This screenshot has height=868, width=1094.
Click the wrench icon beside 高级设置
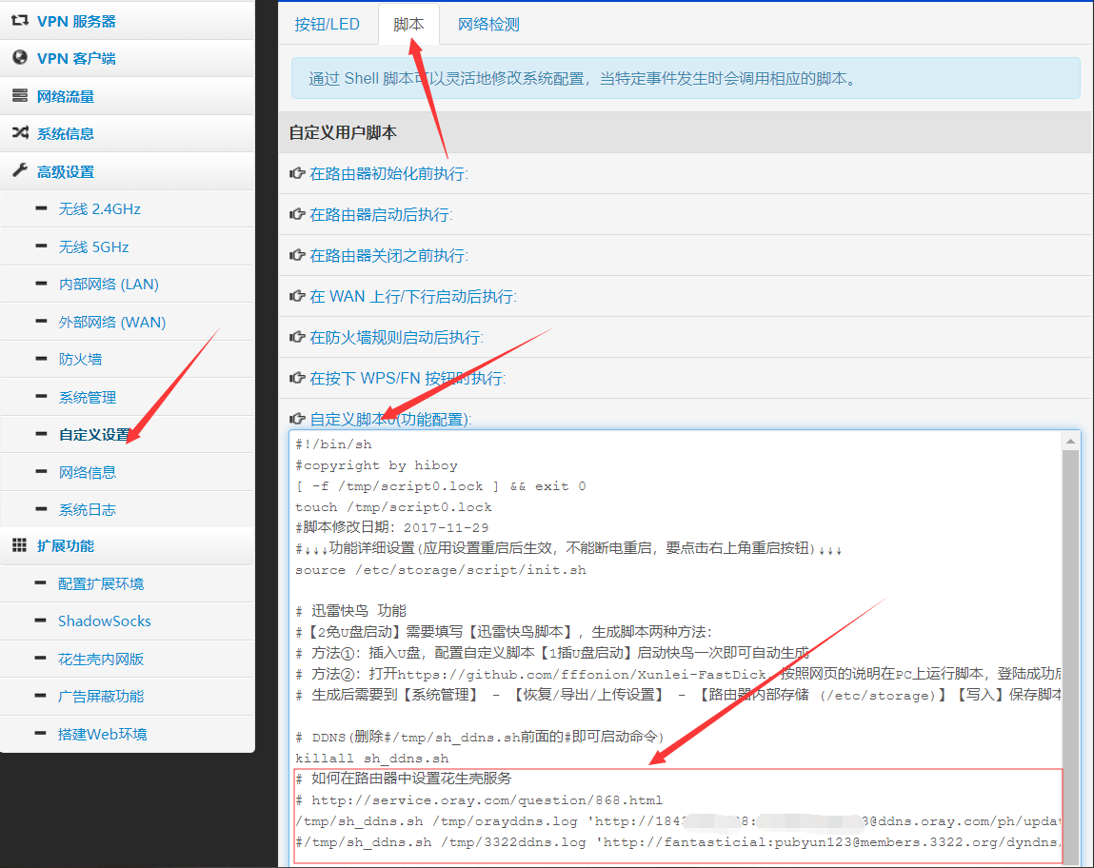pyautogui.click(x=20, y=170)
